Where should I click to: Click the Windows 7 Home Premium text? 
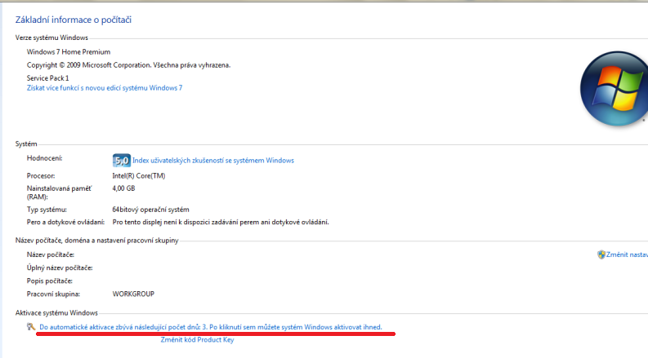[68, 51]
